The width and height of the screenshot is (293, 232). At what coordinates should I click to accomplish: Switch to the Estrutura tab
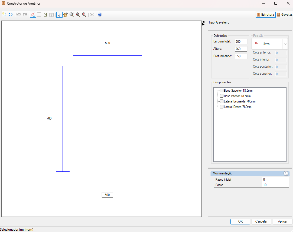click(266, 15)
